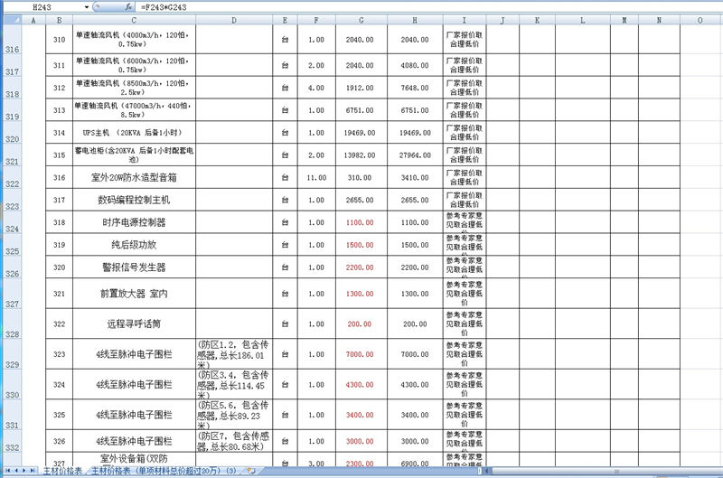Click in the formula bar showing =F243*G243
Image resolution: width=723 pixels, height=478 pixels.
361,7
